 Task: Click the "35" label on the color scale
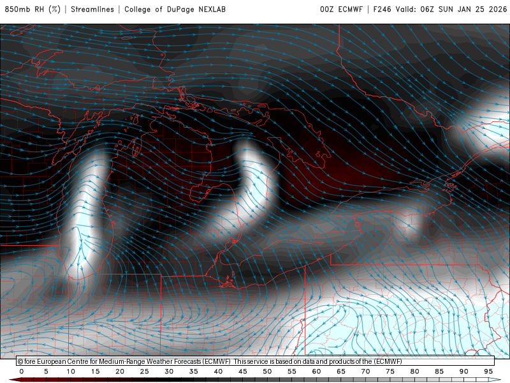[194, 372]
